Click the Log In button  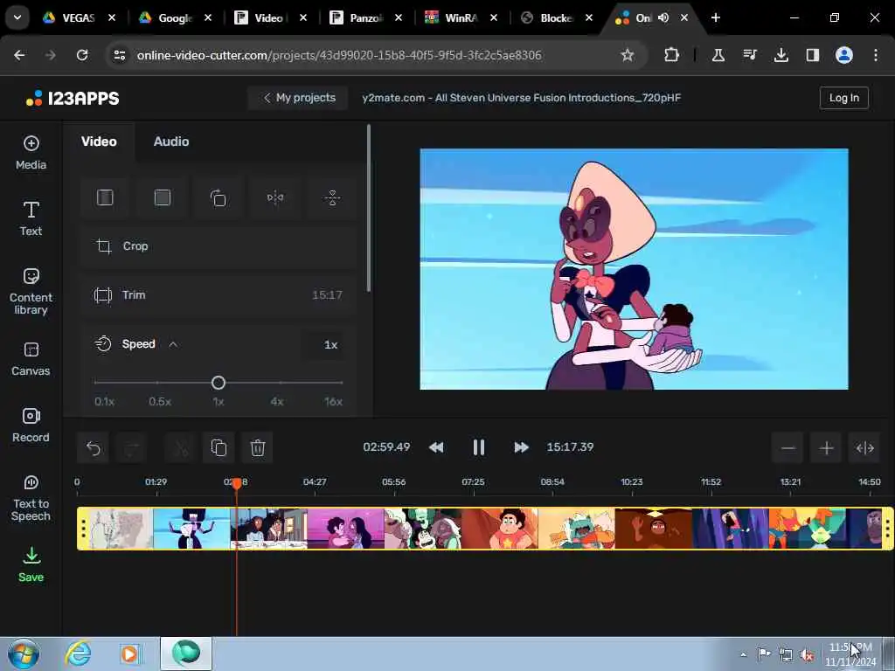pos(843,98)
